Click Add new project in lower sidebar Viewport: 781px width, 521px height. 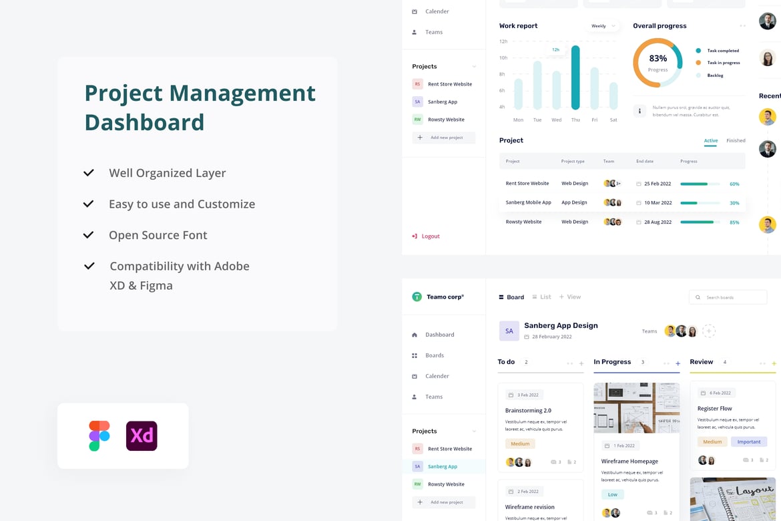(x=443, y=502)
